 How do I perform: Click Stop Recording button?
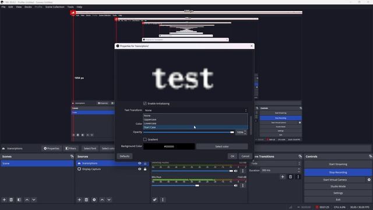click(x=338, y=173)
